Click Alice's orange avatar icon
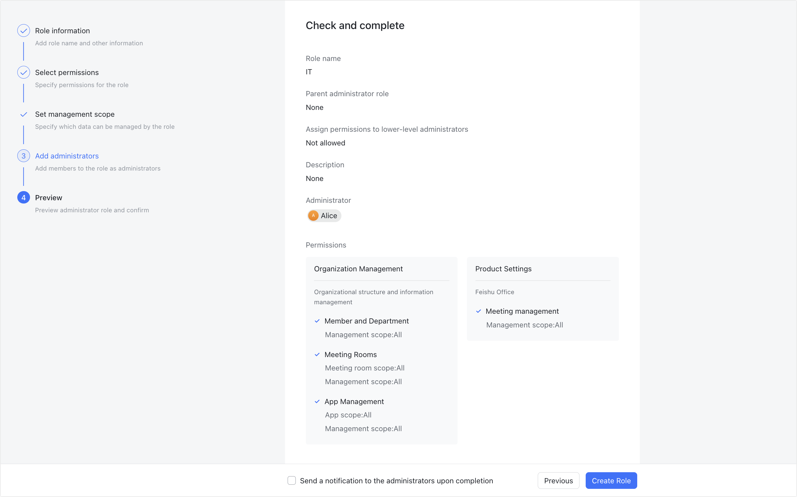This screenshot has height=497, width=797. tap(313, 216)
